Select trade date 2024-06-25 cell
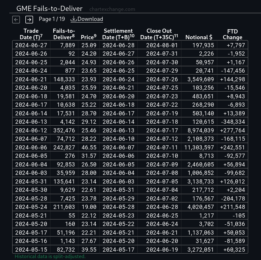The height and width of the screenshot is (260, 261). pyautogui.click(x=31, y=62)
